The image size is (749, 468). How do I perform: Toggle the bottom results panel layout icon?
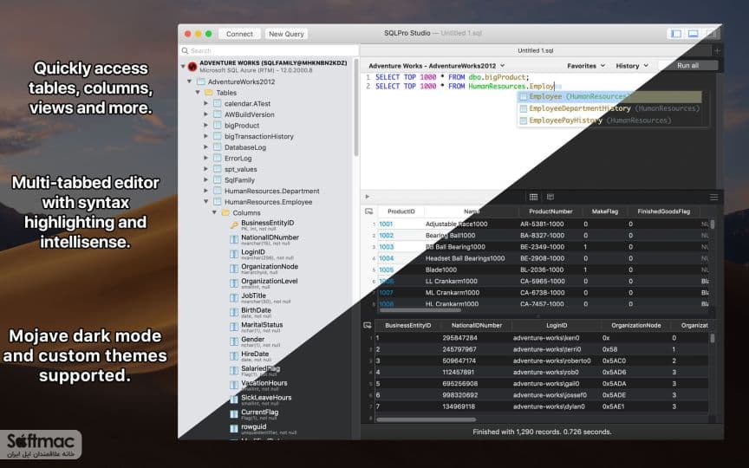pos(694,34)
